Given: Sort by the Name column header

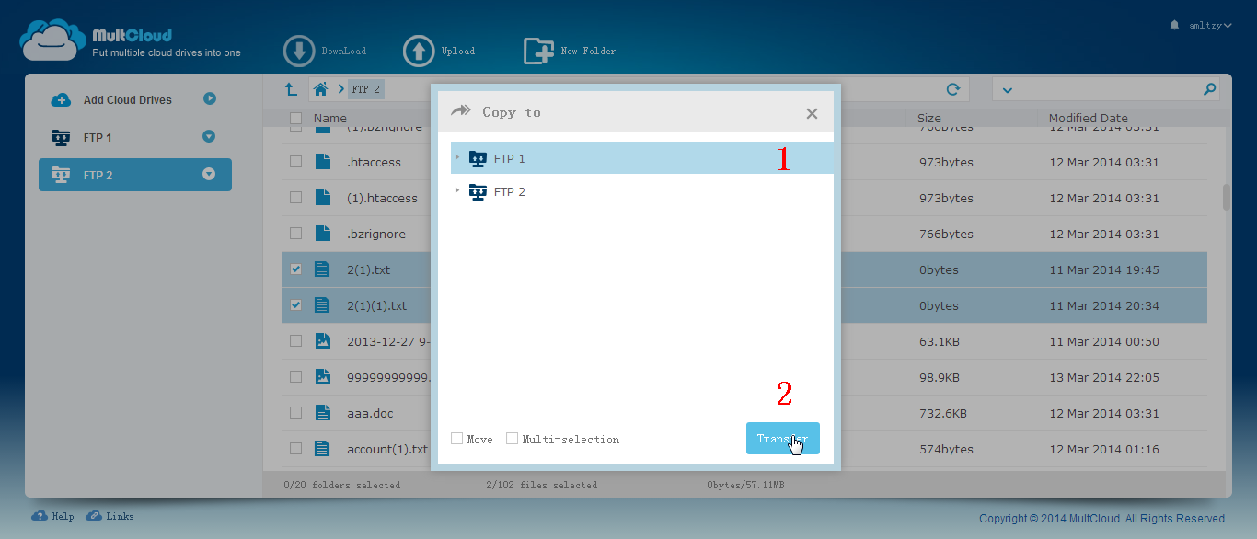Looking at the screenshot, I should coord(330,118).
